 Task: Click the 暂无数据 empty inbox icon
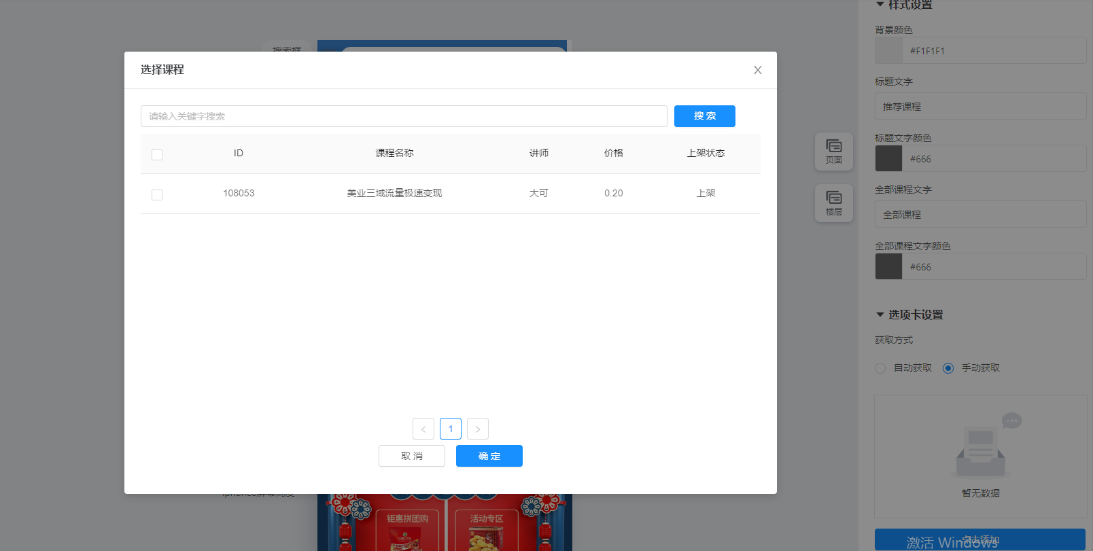[x=980, y=449]
